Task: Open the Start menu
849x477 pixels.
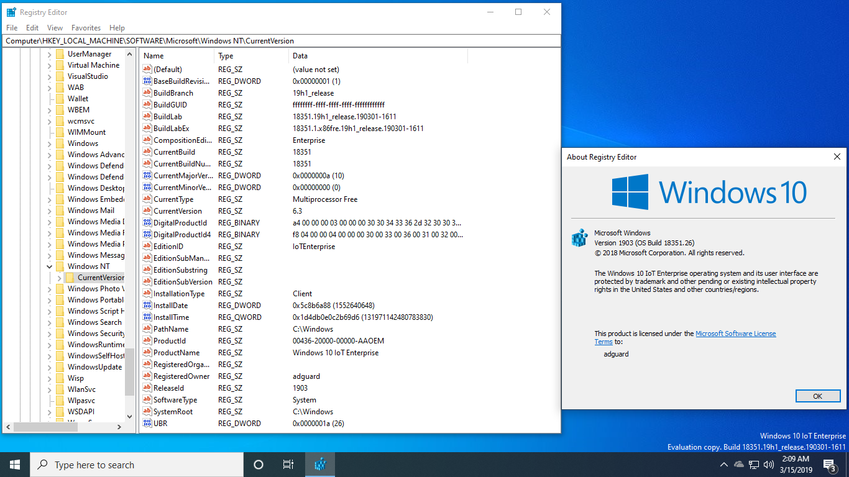Action: click(x=14, y=465)
